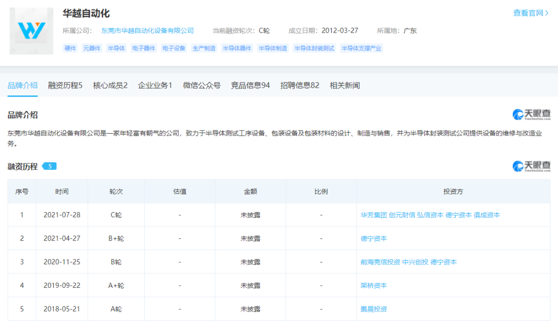Click the 估值 column header
This screenshot has height=325, width=558.
[x=180, y=191]
